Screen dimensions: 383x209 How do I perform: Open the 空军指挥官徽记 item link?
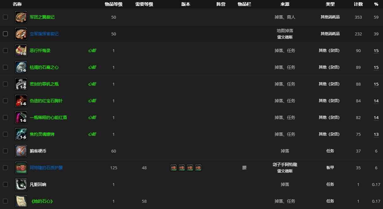pos(44,34)
